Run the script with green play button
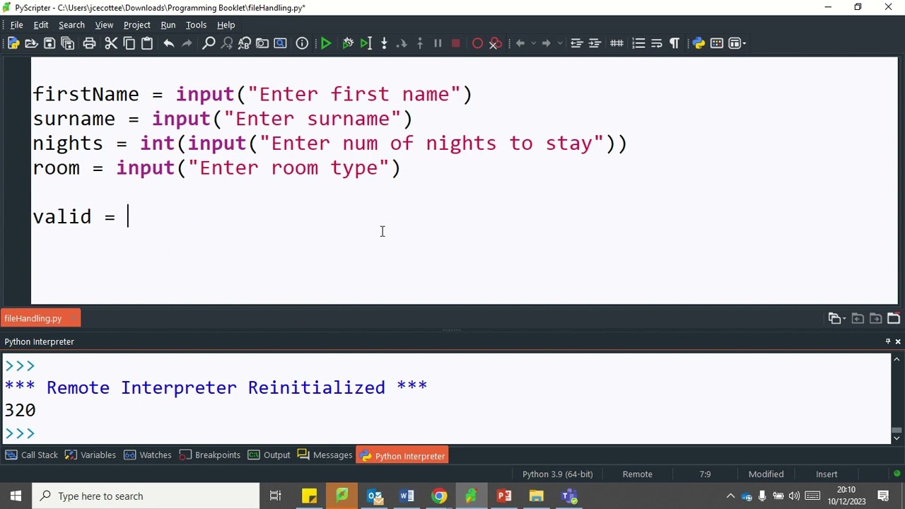 click(326, 43)
